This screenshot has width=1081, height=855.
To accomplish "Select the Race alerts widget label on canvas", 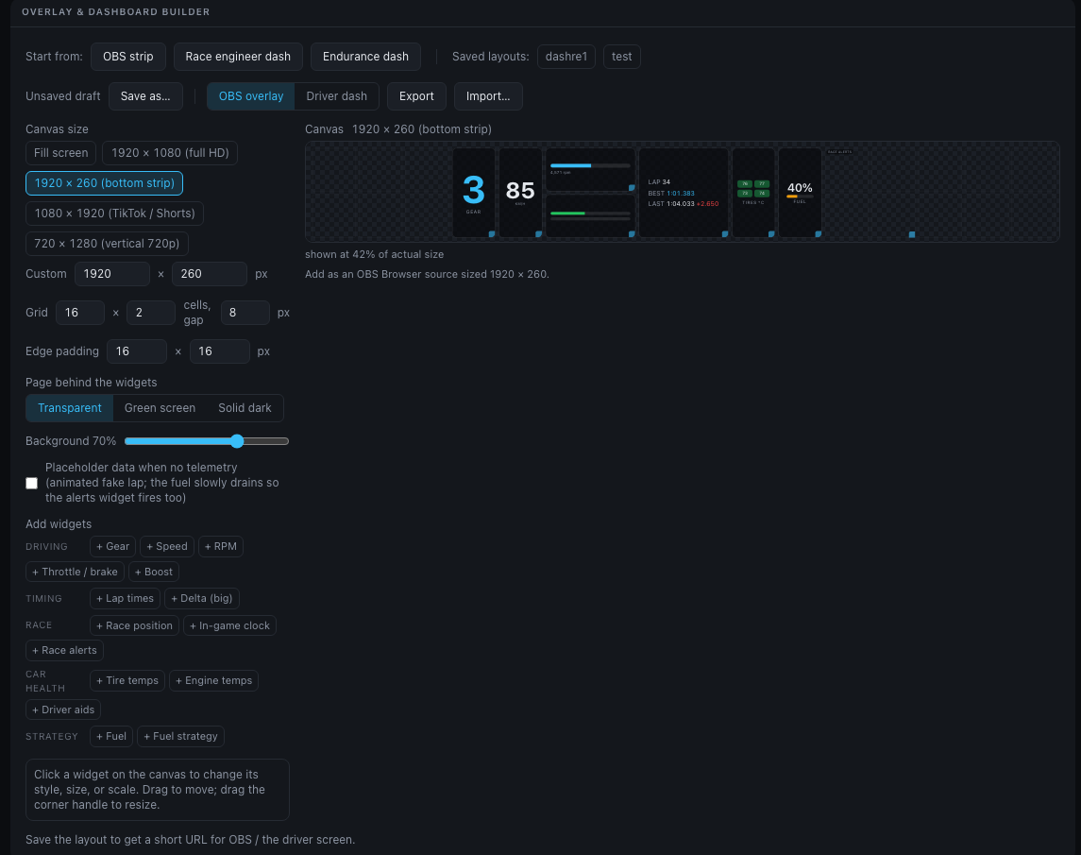I will point(839,152).
